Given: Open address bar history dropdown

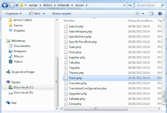Looking at the screenshot, I should [x=124, y=5].
